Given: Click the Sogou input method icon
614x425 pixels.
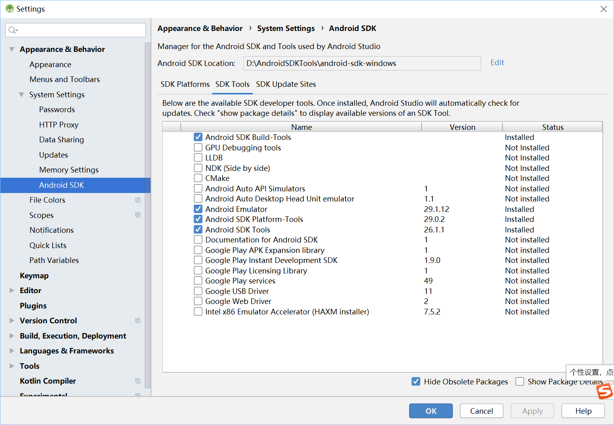Looking at the screenshot, I should pyautogui.click(x=604, y=391).
